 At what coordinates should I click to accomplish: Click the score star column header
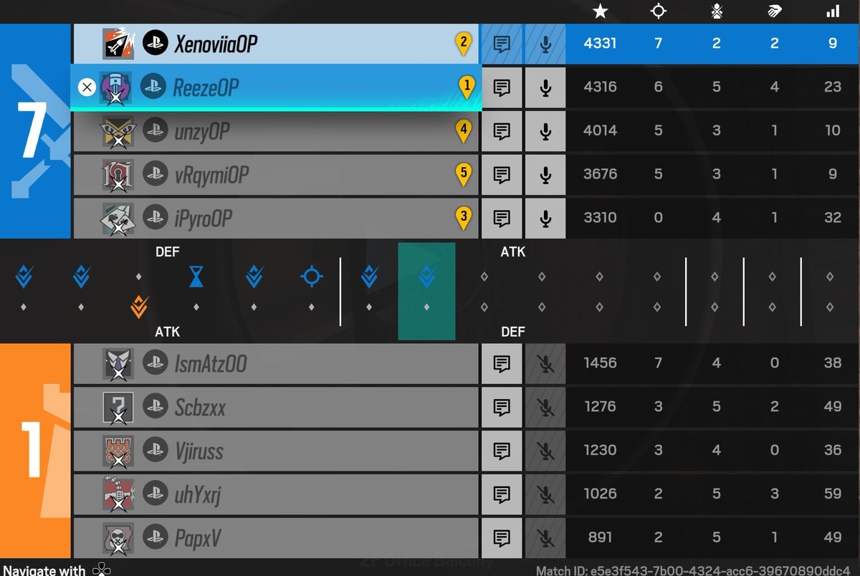point(601,11)
